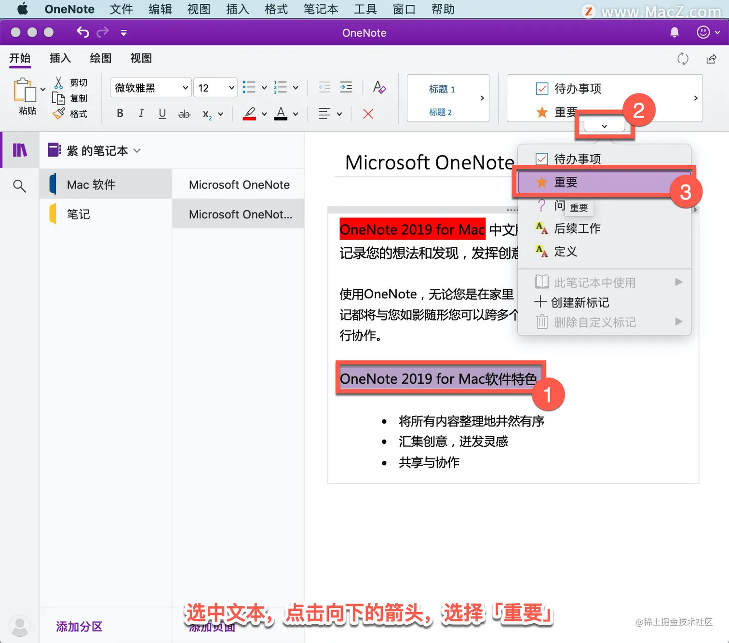Expand the heading styles gallery arrow

tap(482, 98)
